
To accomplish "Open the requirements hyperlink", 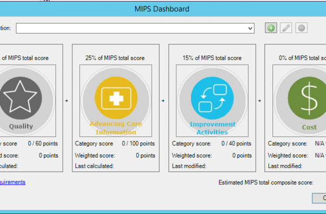I will [12, 182].
